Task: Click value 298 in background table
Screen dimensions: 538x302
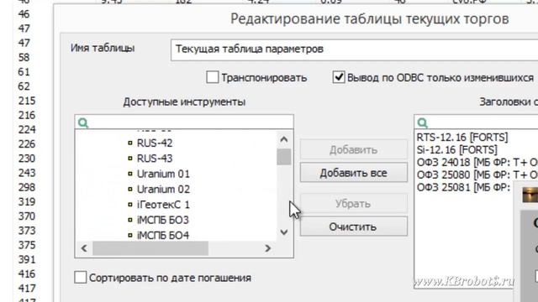Action: [x=27, y=187]
